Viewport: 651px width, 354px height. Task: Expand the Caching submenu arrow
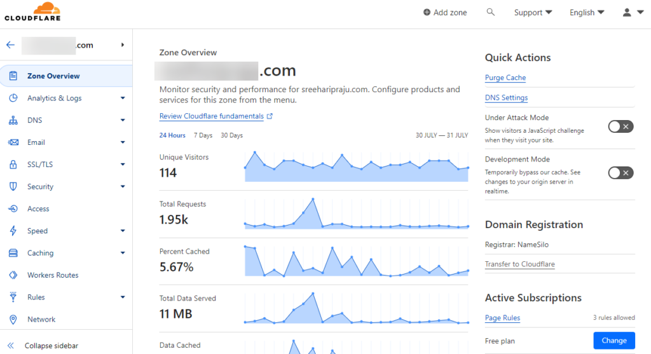pyautogui.click(x=123, y=253)
